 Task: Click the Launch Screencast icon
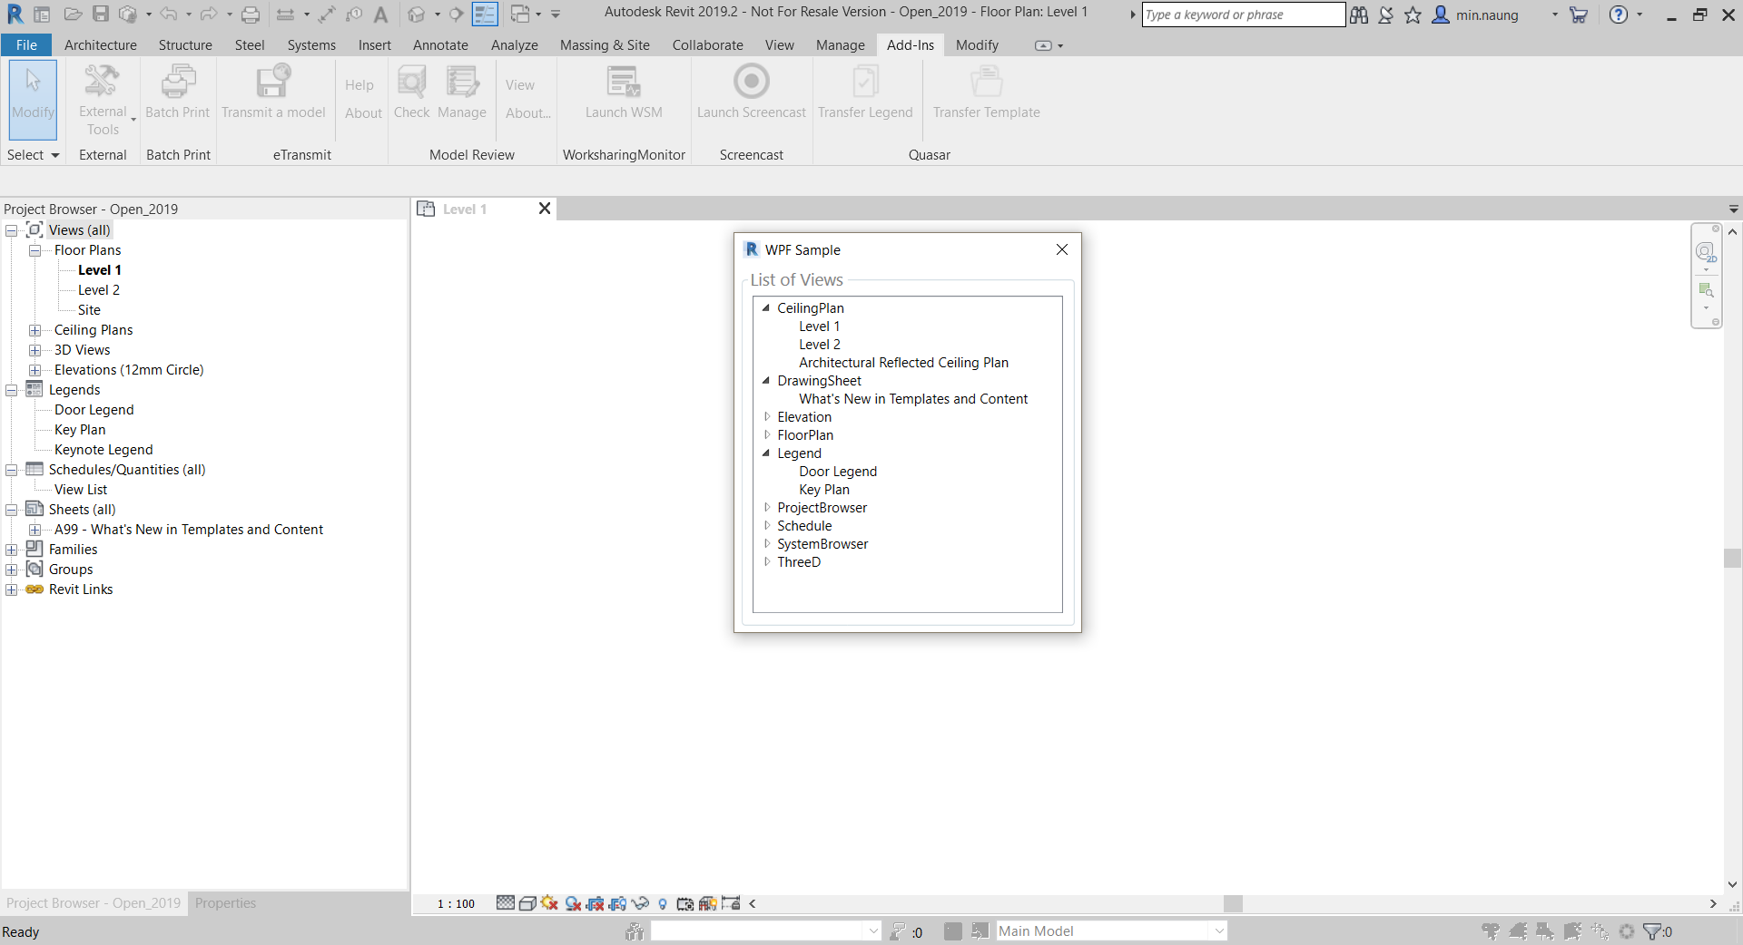tap(751, 83)
